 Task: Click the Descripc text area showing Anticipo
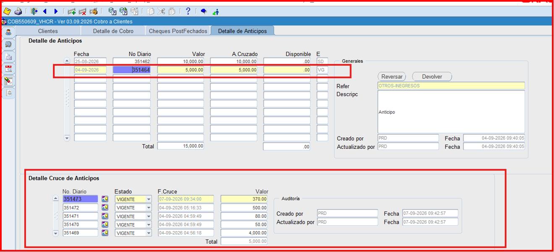(451, 112)
